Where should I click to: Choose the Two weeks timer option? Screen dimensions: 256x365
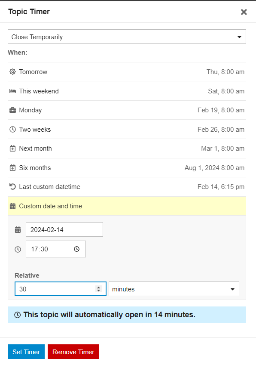coord(127,130)
